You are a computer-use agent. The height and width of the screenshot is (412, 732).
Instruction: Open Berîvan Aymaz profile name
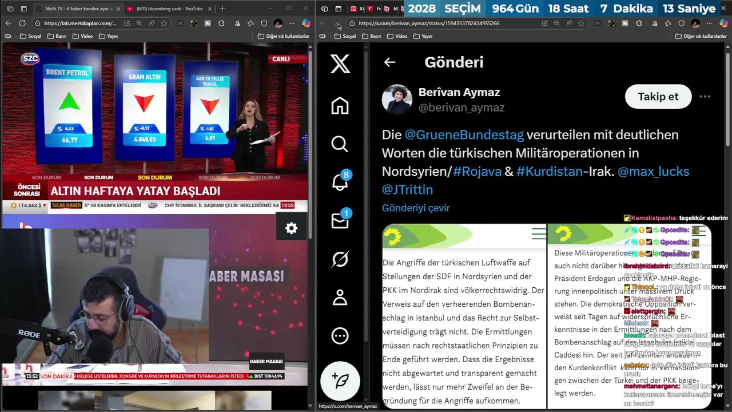coord(459,92)
